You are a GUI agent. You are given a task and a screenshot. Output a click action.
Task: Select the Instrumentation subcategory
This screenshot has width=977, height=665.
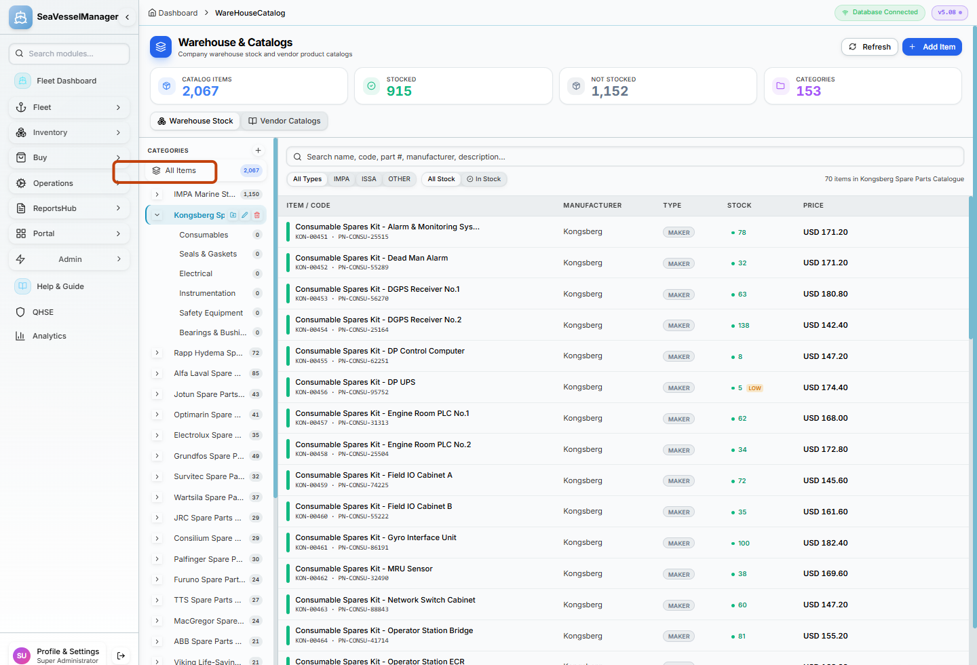[x=207, y=293]
